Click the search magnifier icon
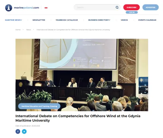 (117, 7)
